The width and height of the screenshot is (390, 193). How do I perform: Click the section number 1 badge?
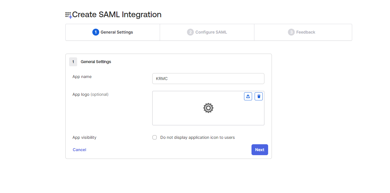coord(73,62)
